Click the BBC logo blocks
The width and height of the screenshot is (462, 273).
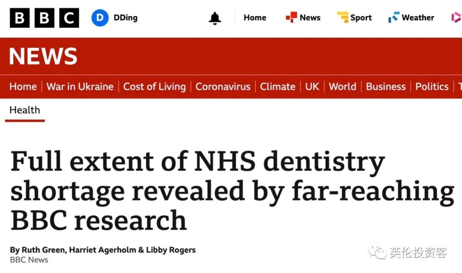pyautogui.click(x=44, y=17)
